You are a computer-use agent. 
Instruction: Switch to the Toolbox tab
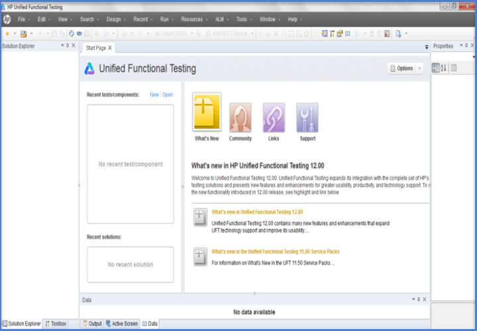(x=56, y=324)
